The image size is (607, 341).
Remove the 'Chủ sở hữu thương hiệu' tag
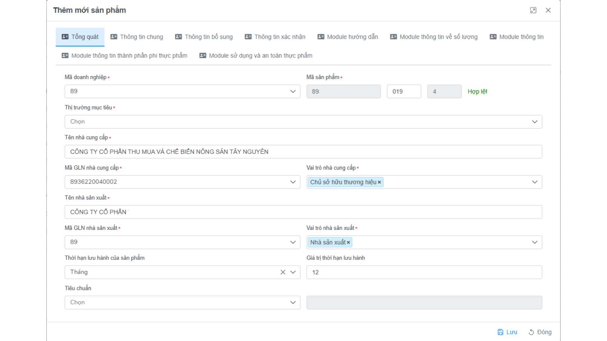pyautogui.click(x=379, y=182)
